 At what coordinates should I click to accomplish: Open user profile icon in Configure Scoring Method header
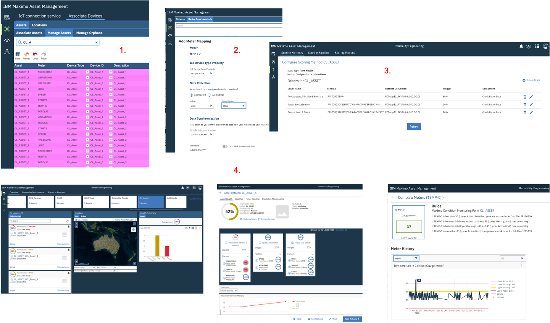(x=545, y=46)
